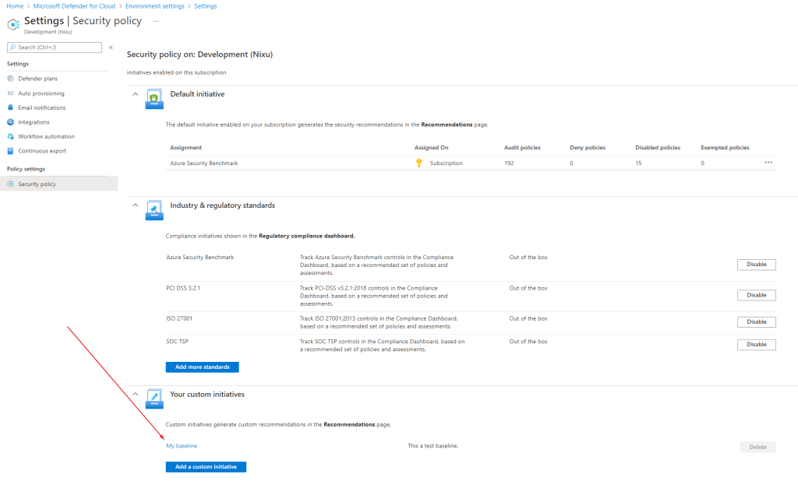Collapse the sidebar with double chevron

[x=111, y=47]
